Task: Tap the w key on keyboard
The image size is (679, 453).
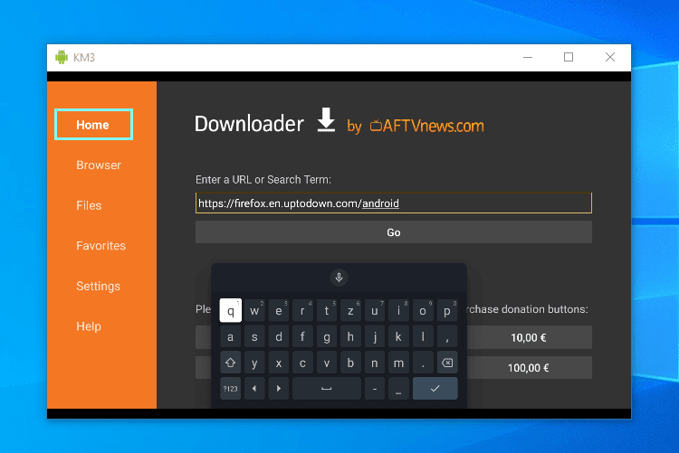Action: (x=254, y=310)
